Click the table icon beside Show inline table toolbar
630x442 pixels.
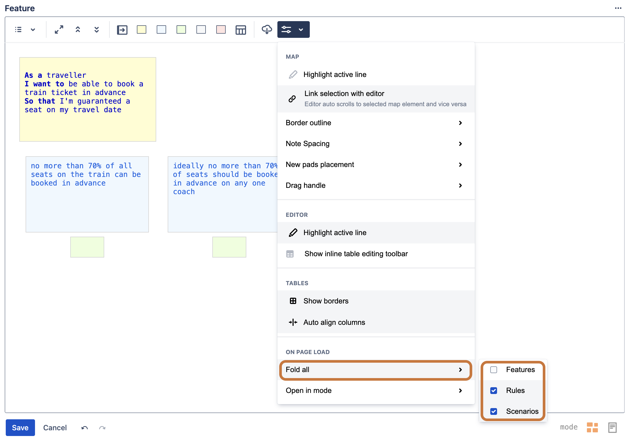pyautogui.click(x=290, y=254)
